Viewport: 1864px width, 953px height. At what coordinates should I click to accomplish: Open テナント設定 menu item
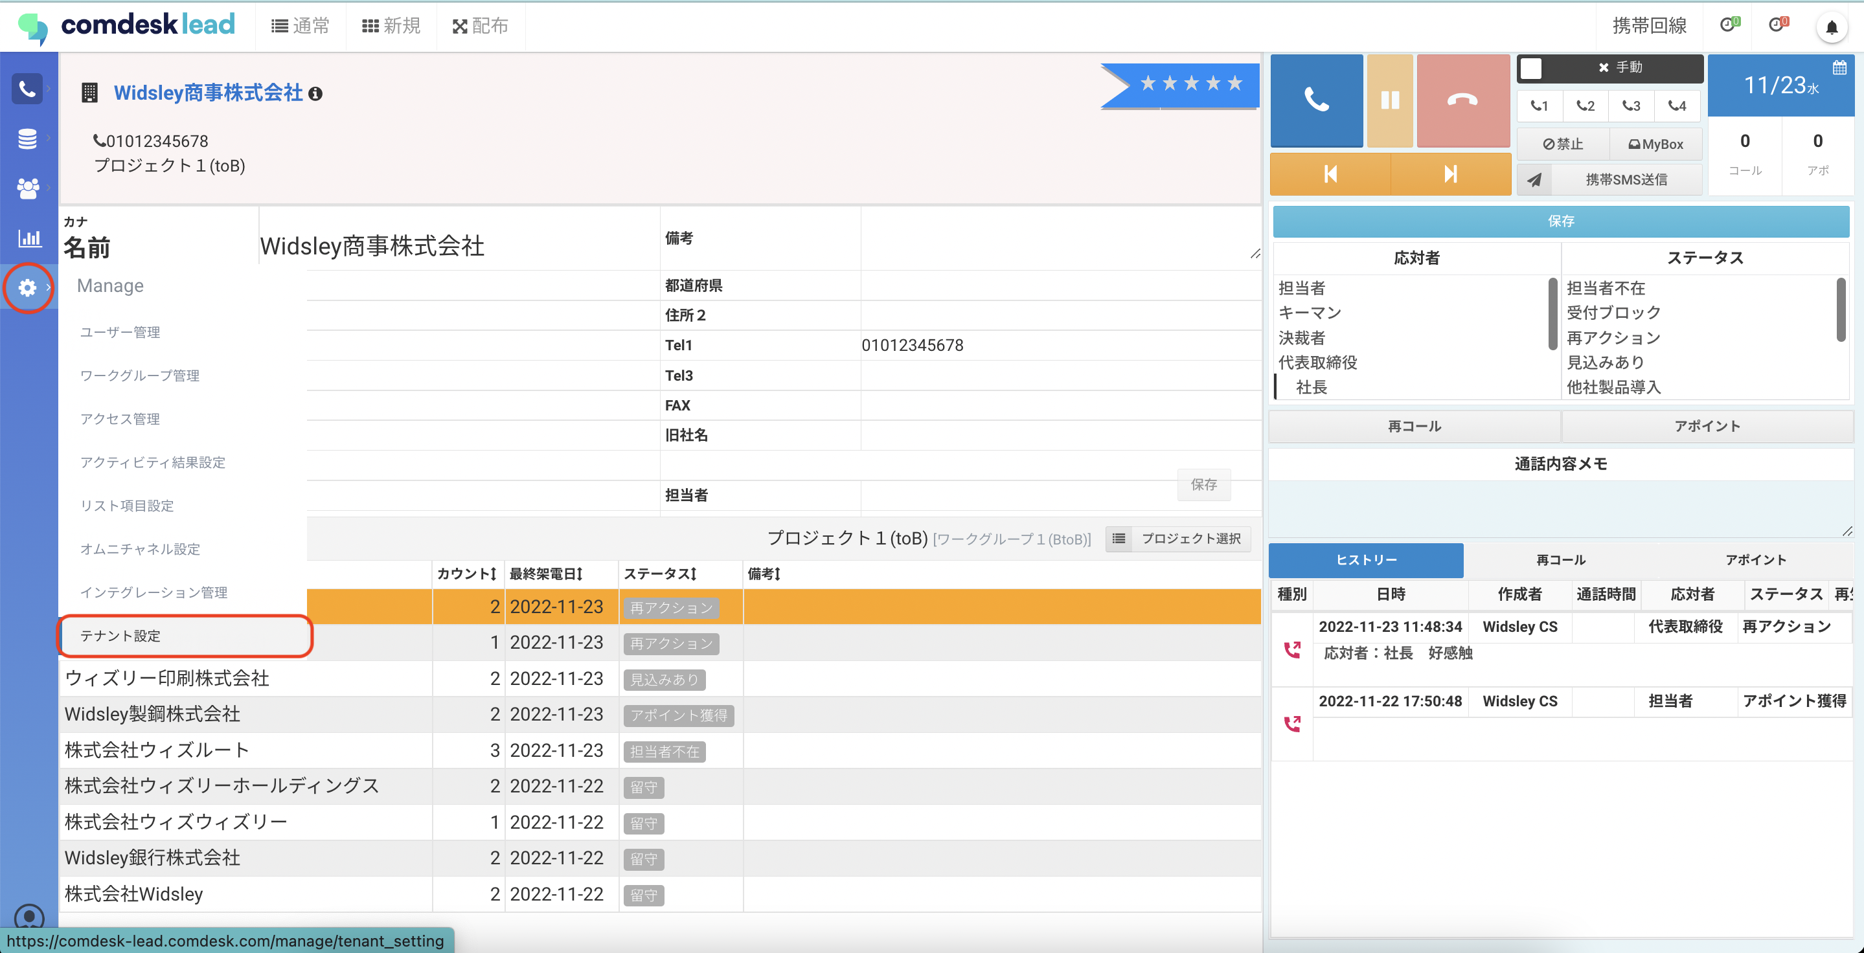click(x=120, y=636)
